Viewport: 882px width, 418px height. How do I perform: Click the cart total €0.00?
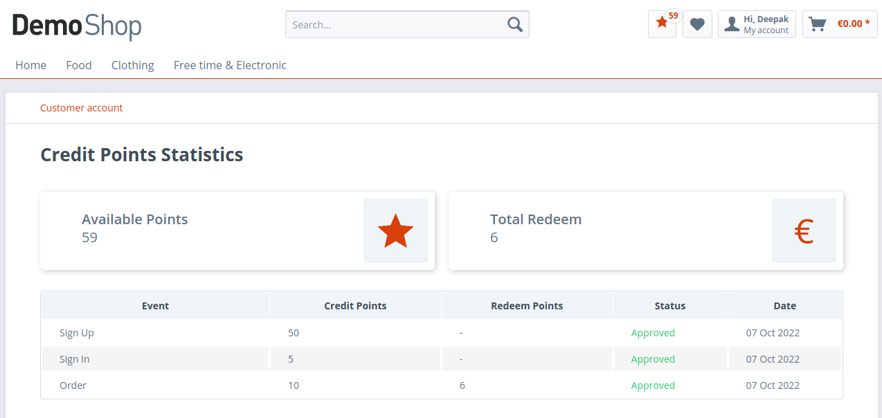(854, 24)
